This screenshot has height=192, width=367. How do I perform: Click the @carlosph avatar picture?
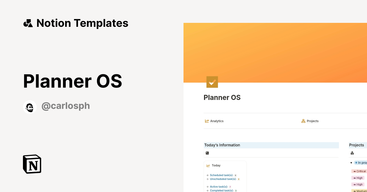pos(30,107)
